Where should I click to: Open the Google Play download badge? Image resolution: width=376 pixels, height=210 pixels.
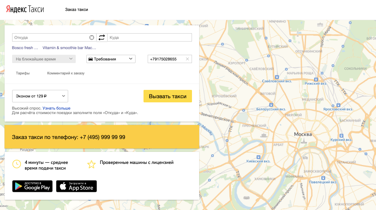click(32, 186)
